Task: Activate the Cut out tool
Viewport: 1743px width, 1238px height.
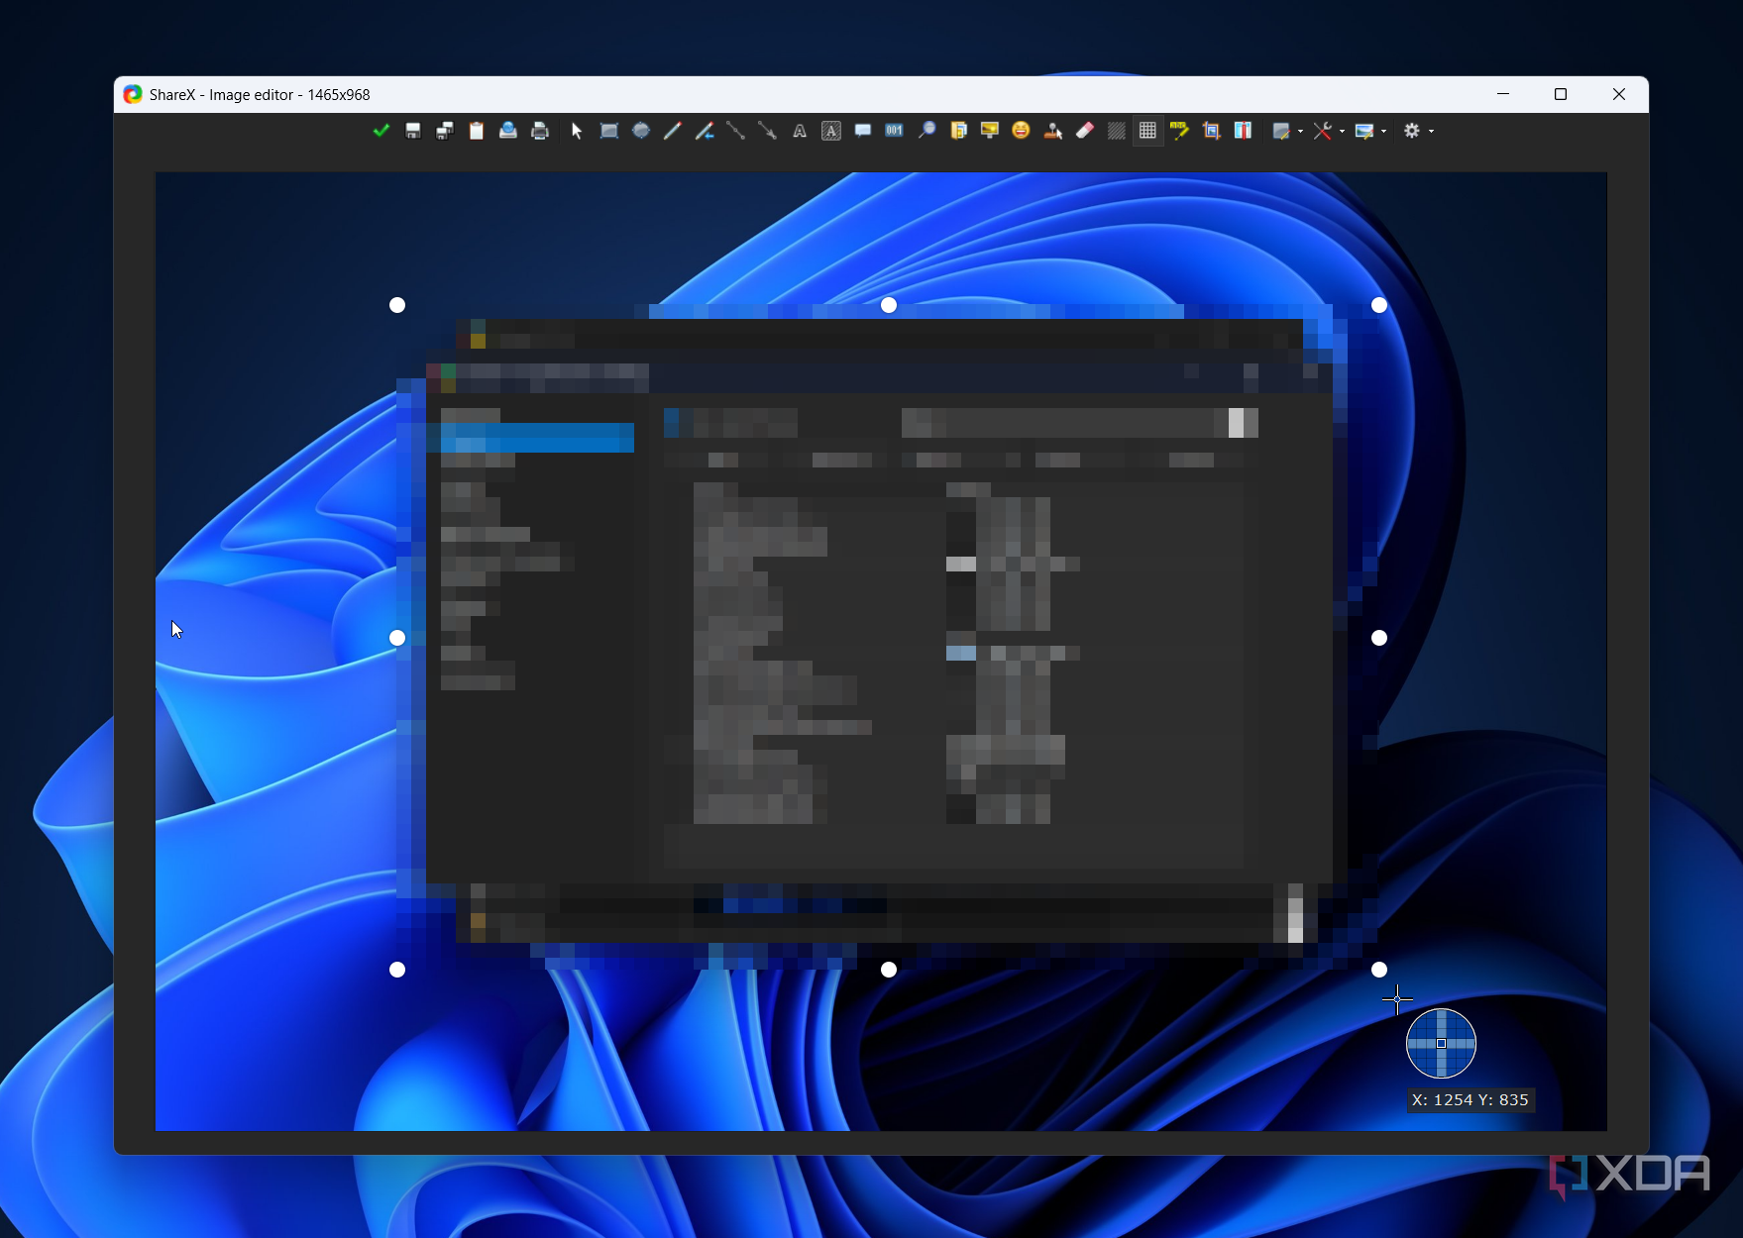Action: 1243,131
